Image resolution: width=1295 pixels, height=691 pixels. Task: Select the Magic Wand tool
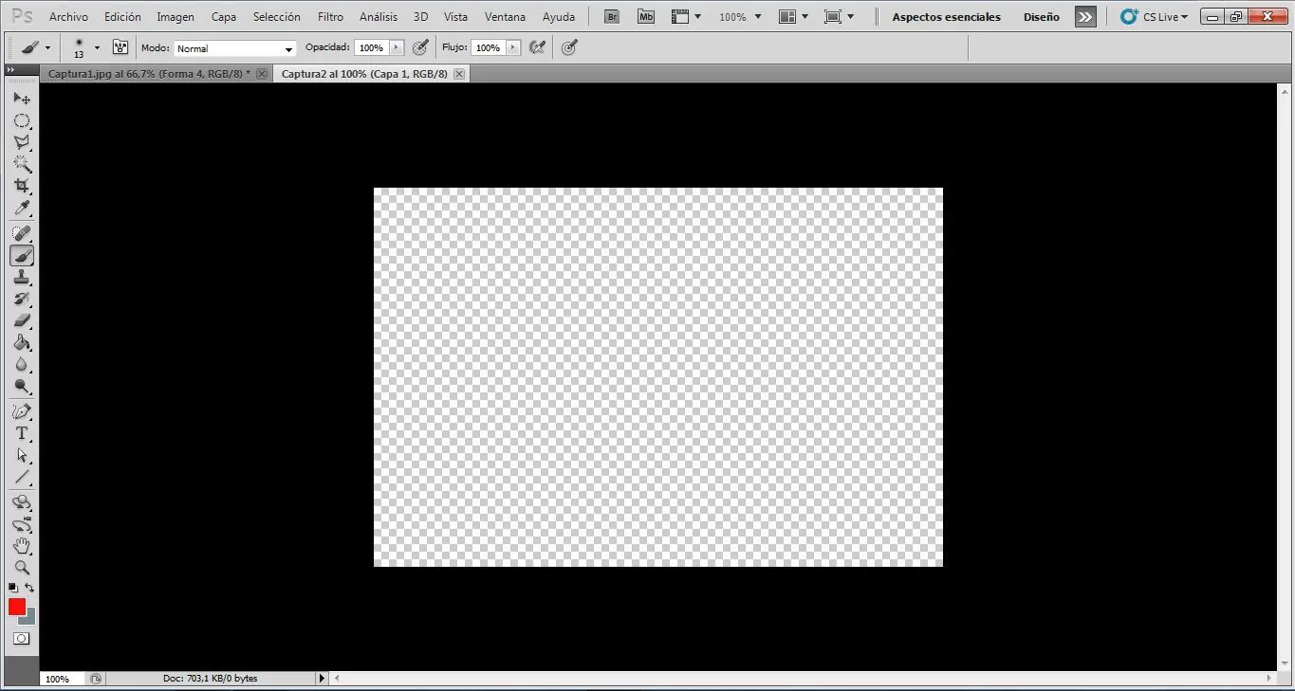pyautogui.click(x=22, y=164)
